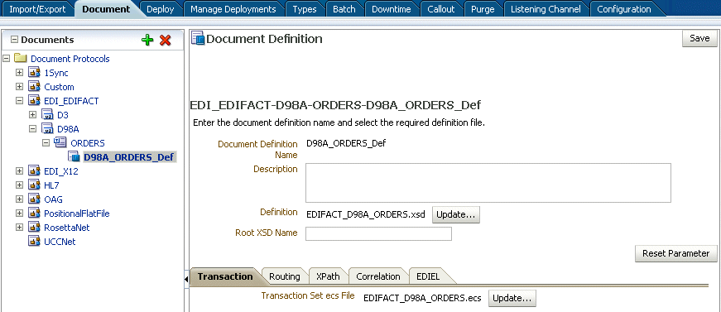Select the Document Protocols folder icon

coord(20,59)
